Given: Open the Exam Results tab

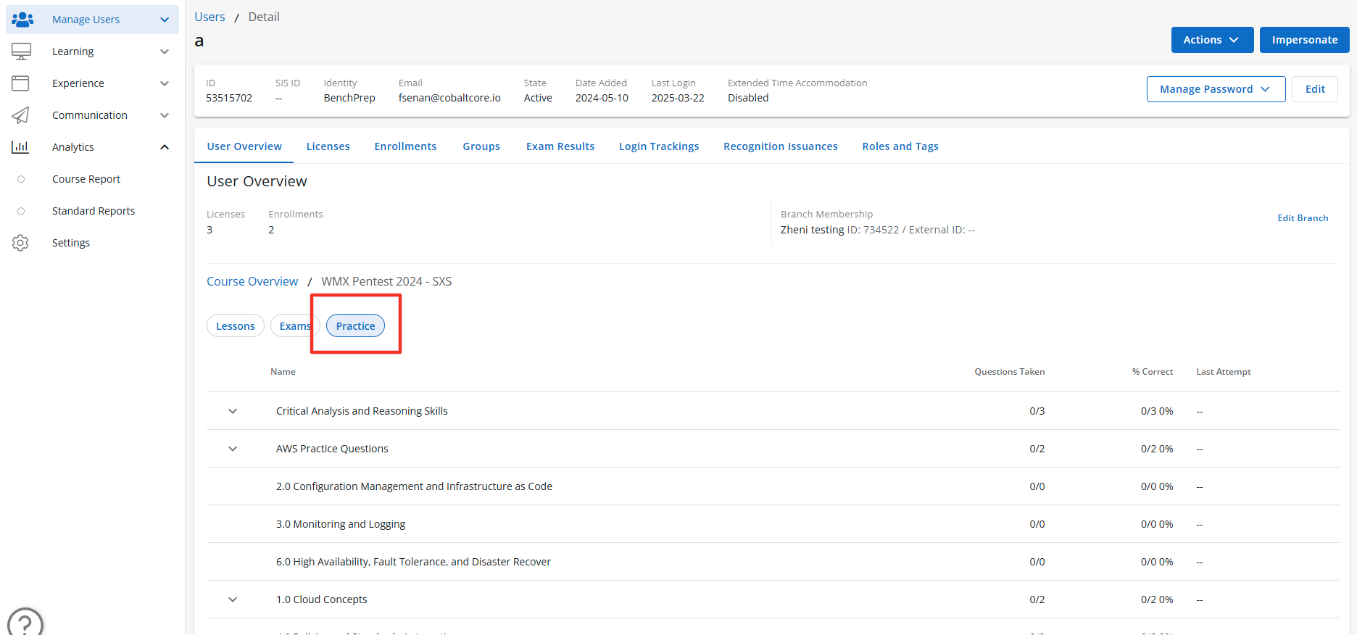Looking at the screenshot, I should point(560,146).
